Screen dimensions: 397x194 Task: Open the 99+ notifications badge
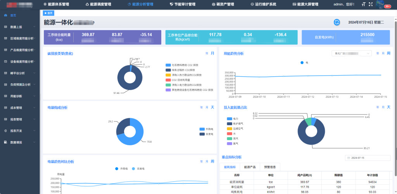click(x=388, y=6)
